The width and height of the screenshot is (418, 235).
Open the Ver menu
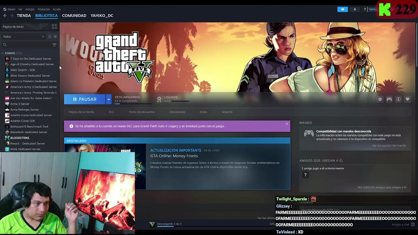(x=20, y=9)
